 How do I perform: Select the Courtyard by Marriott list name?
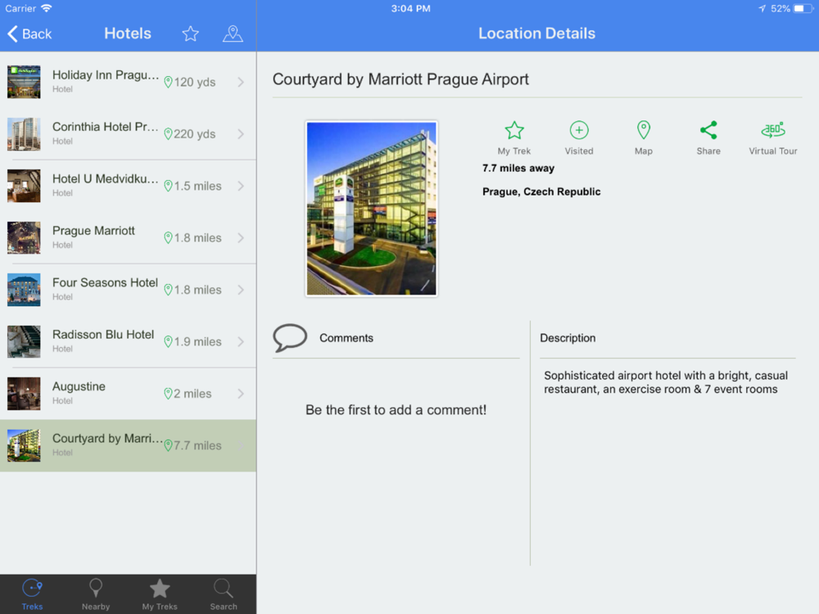pyautogui.click(x=107, y=439)
